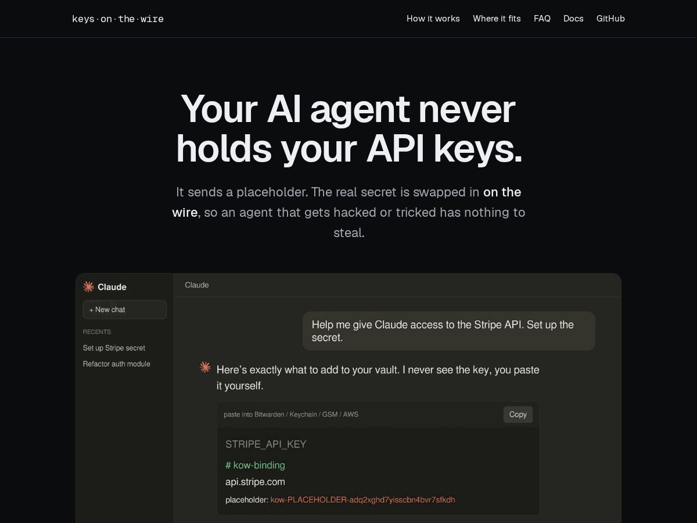Go to Where it fits section

coord(497,19)
